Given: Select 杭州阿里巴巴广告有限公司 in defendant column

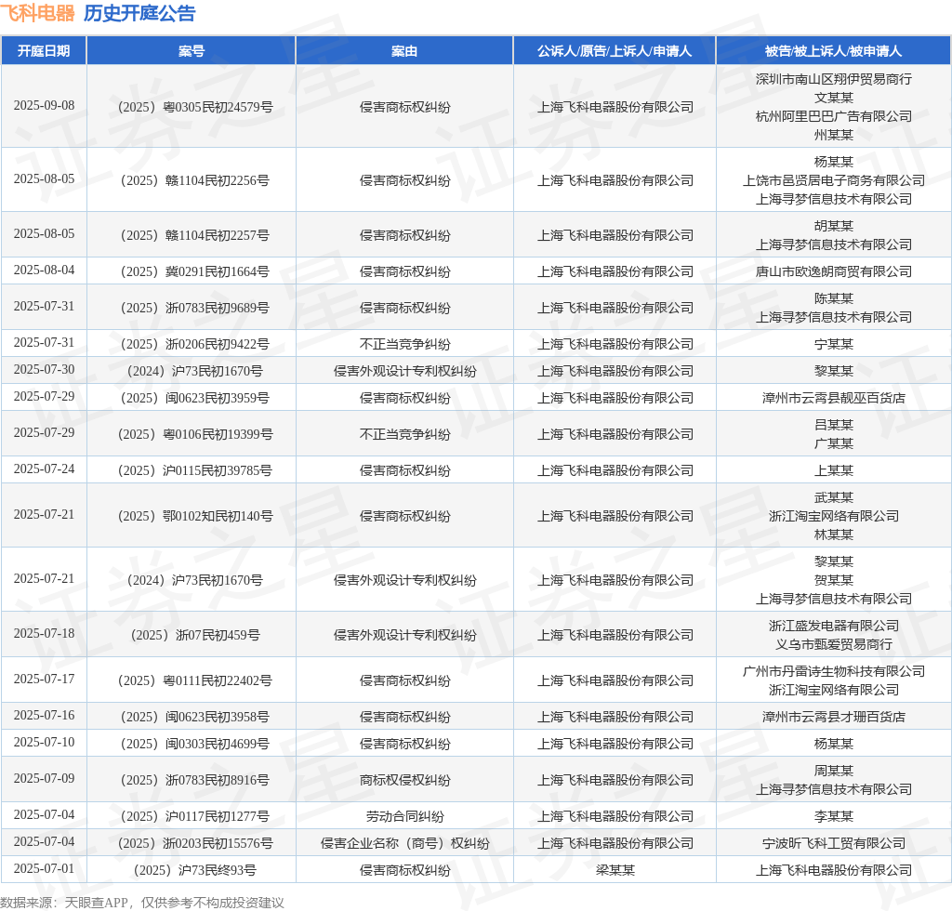Looking at the screenshot, I should (x=834, y=116).
